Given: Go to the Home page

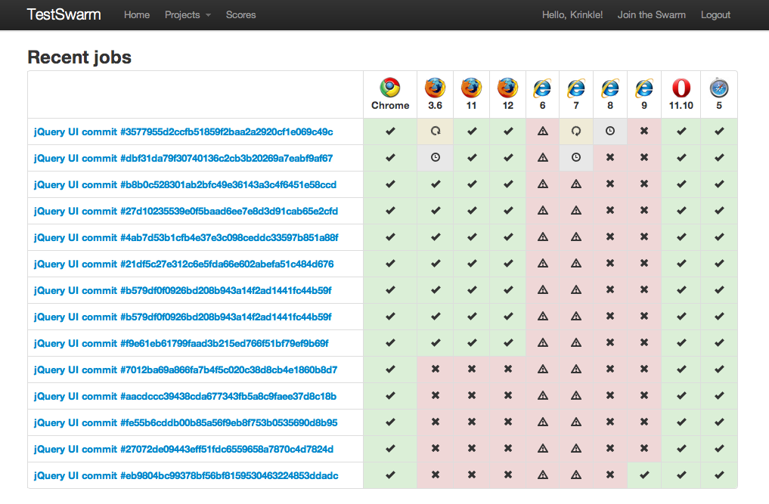Looking at the screenshot, I should click(x=137, y=14).
